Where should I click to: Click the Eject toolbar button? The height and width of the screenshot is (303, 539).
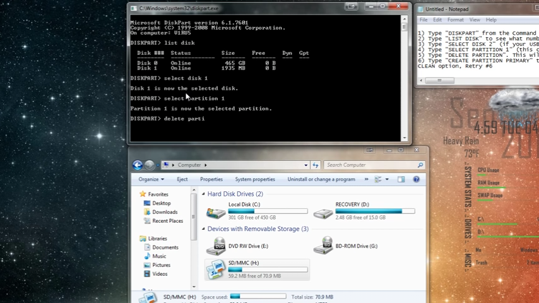pos(182,179)
